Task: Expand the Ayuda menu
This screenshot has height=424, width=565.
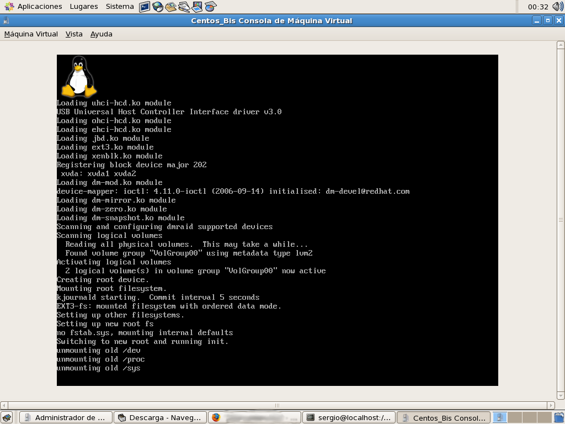Action: click(102, 34)
